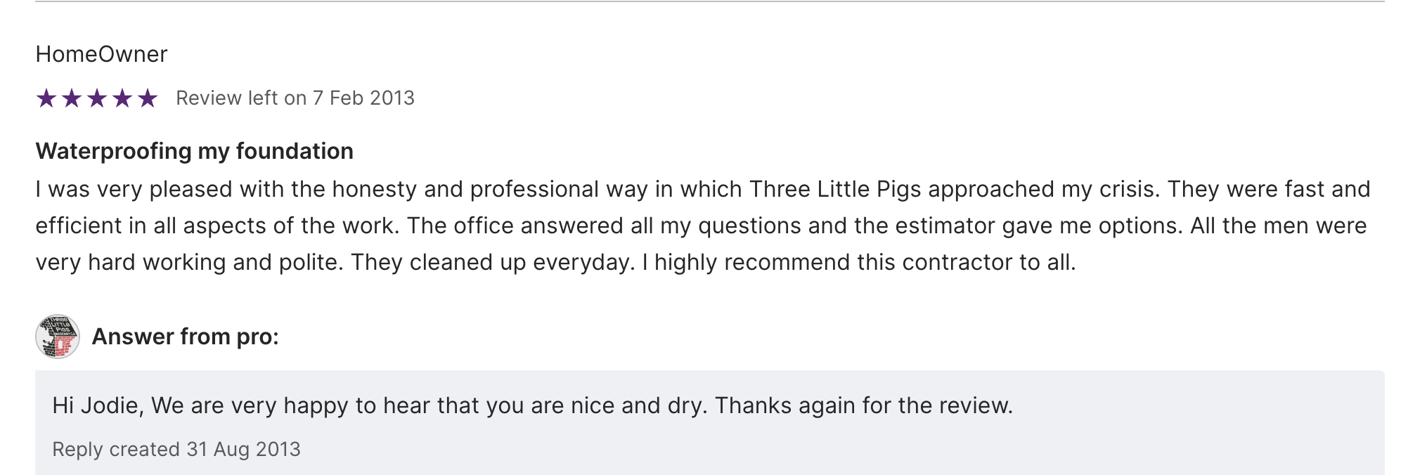Click "Three Little Pigs" in the review body
The height and width of the screenshot is (475, 1427).
pyautogui.click(x=835, y=189)
